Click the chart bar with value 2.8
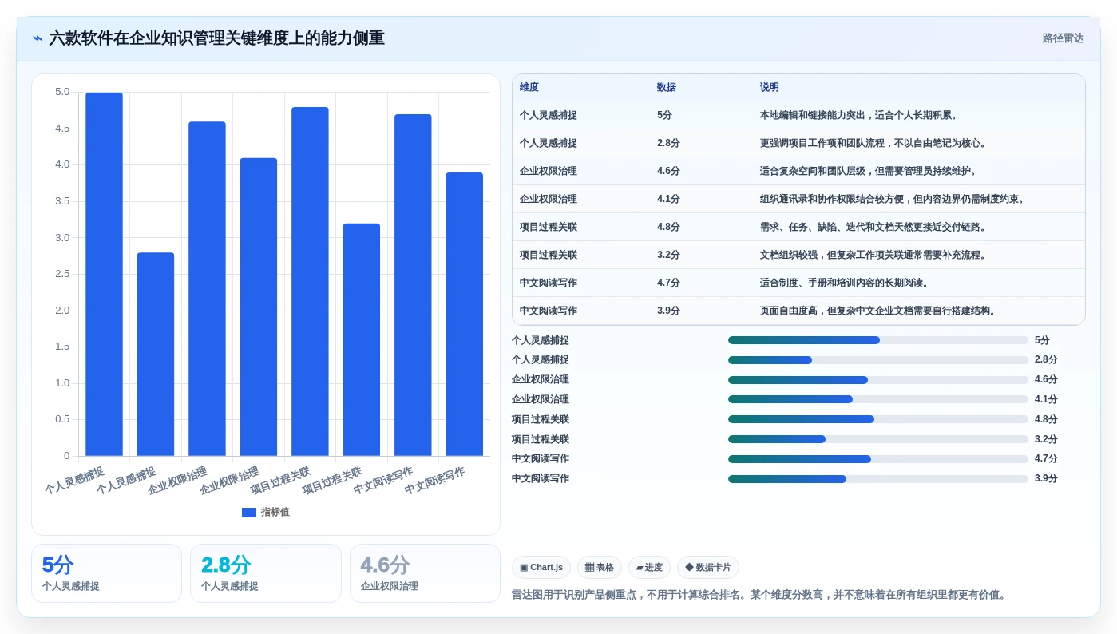Viewport: 1117px width, 634px height. click(156, 354)
